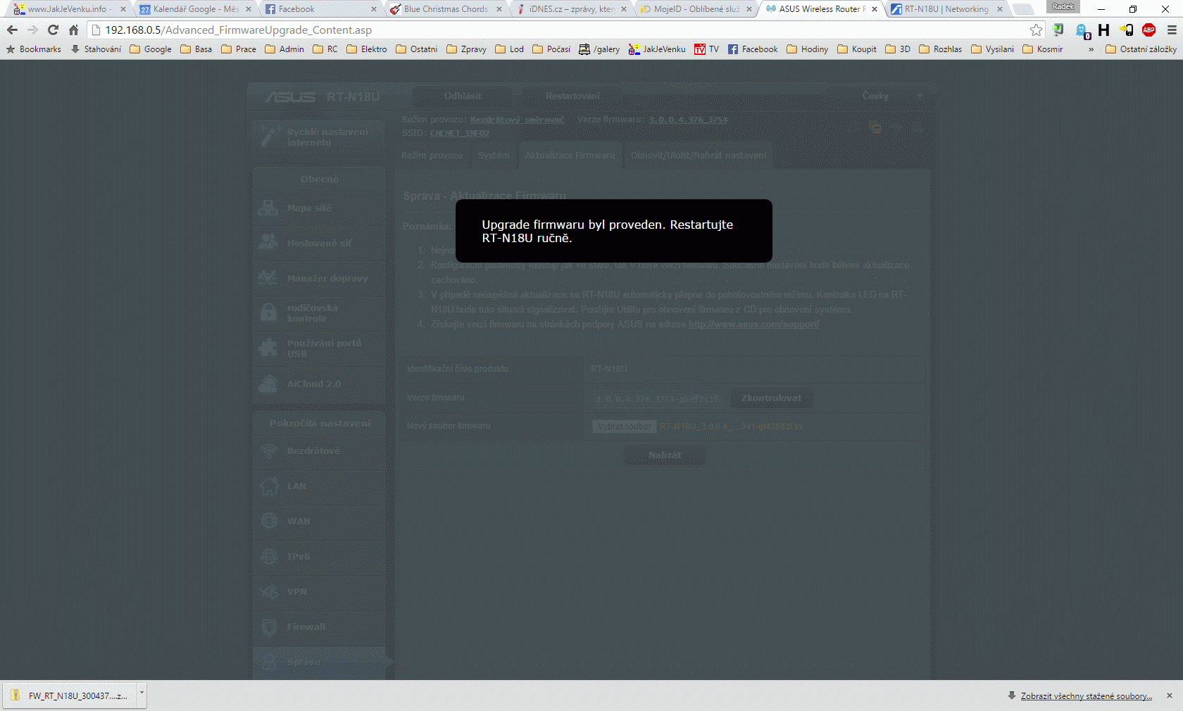Open the Zpravy bookmarks folder

(x=466, y=49)
